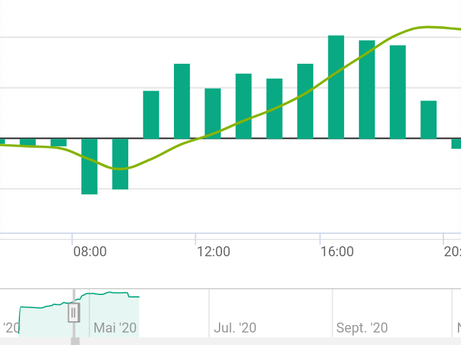461x345 pixels.
Task: Click the deepest negative bar right after 08:00
Action: (89, 166)
